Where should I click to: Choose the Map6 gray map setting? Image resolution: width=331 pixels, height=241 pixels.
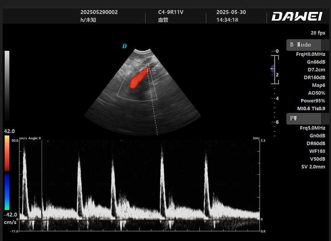tap(318, 85)
